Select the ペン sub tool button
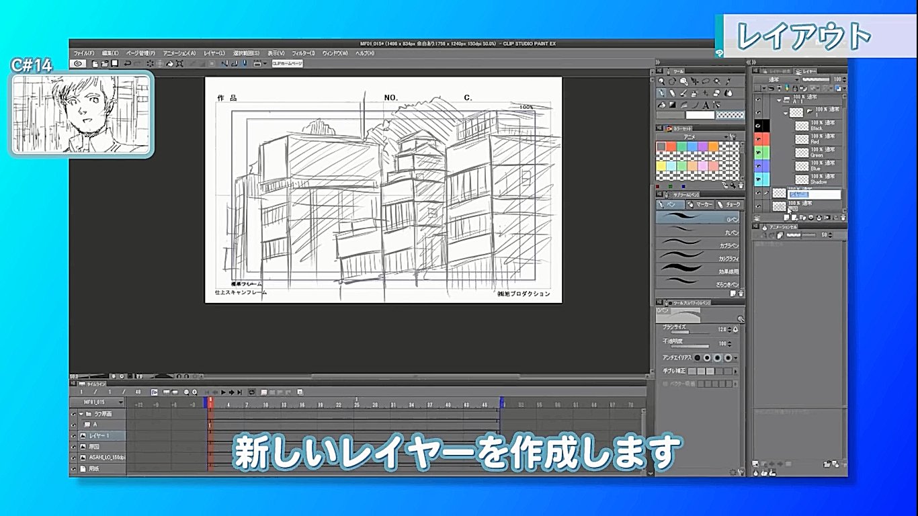This screenshot has height=516, width=918. (x=670, y=204)
